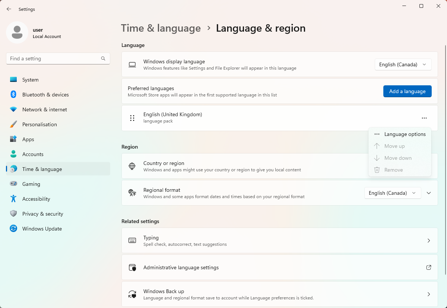
Task: Click the Preferred languages heading text
Action: click(151, 88)
